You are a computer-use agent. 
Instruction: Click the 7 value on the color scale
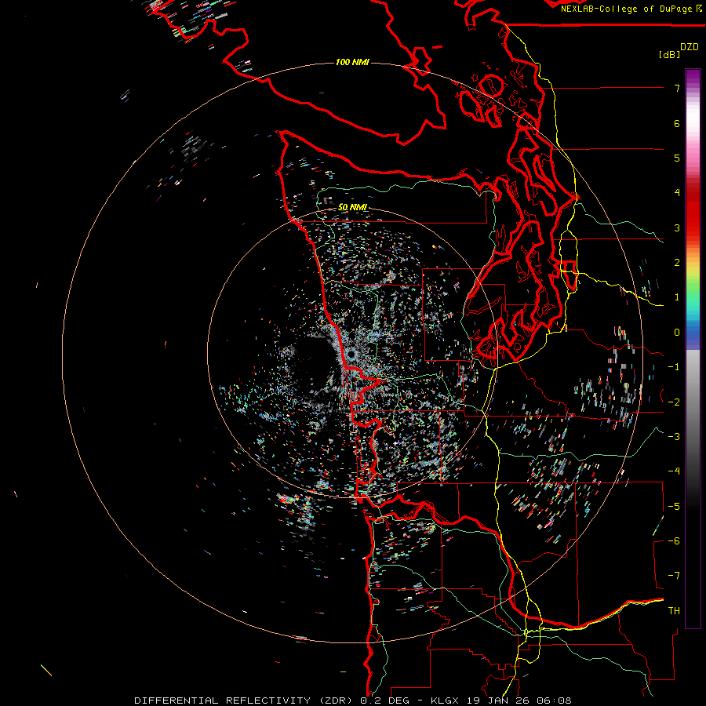coord(677,88)
